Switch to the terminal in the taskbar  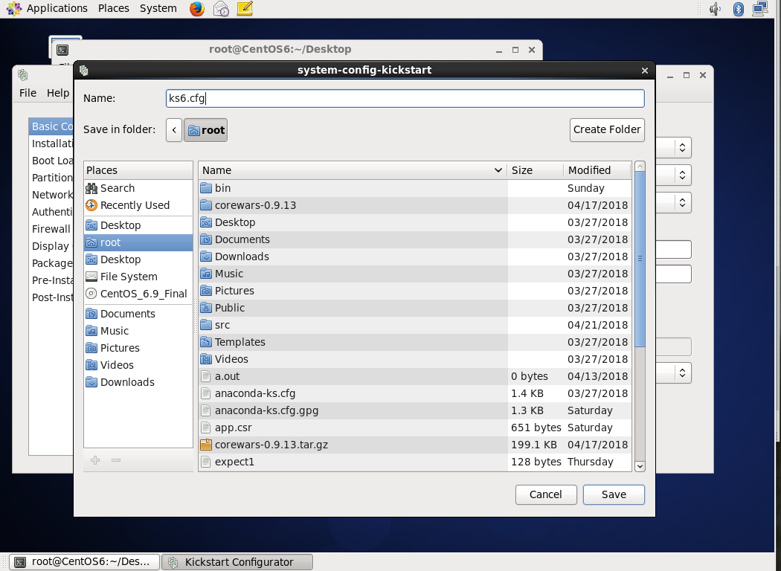(85, 562)
